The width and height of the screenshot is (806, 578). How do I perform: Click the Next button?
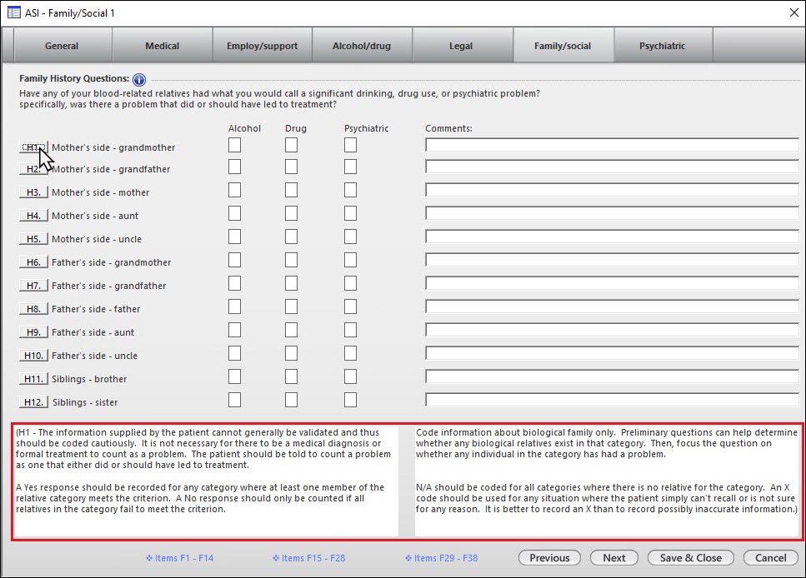613,558
